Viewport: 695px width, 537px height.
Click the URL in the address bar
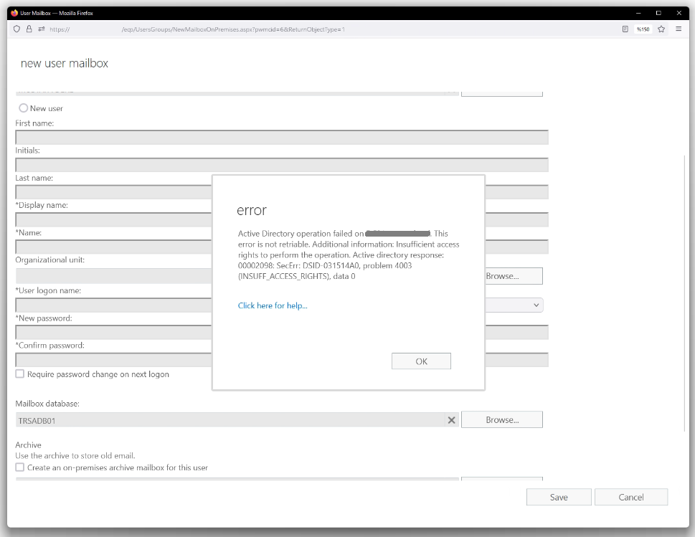point(197,29)
